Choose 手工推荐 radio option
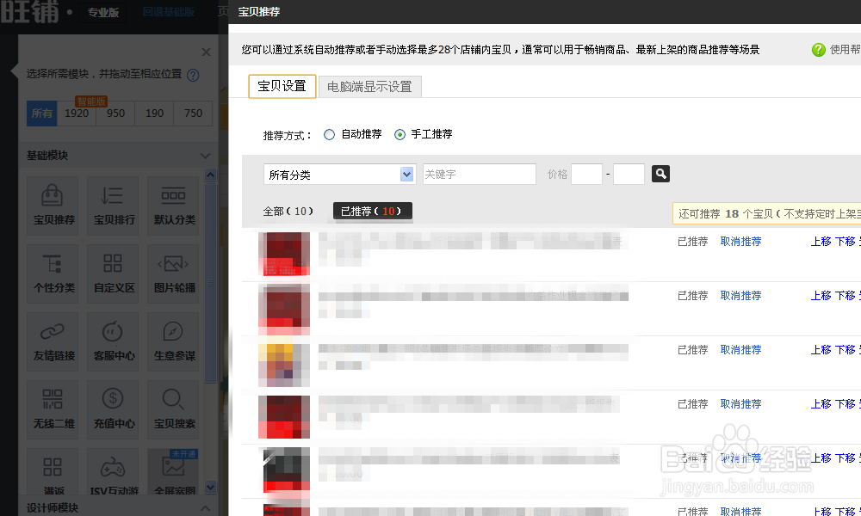 400,134
